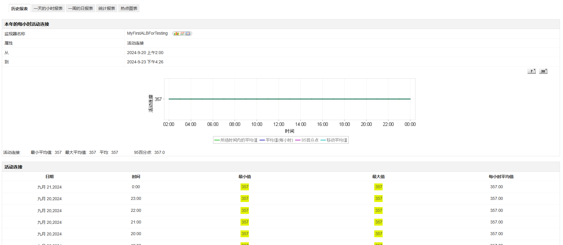Click the 最小平均值 summary label
563x245 pixels.
pyautogui.click(x=41, y=152)
